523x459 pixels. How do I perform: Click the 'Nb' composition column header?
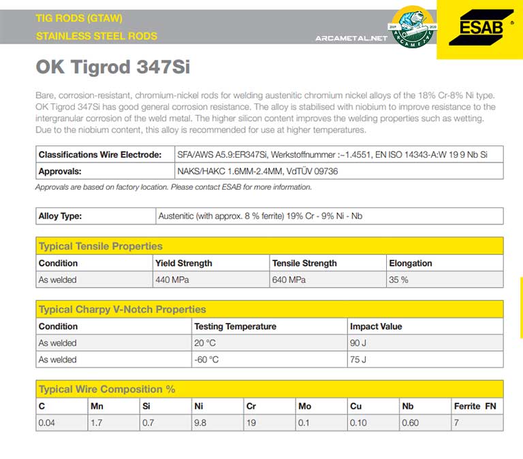(408, 407)
